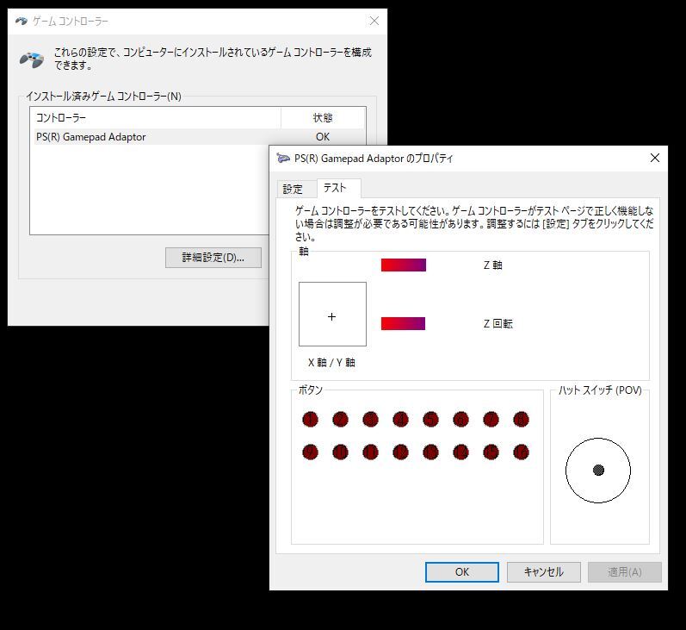Click button indicator 15
This screenshot has width=686, height=630.
(x=491, y=452)
